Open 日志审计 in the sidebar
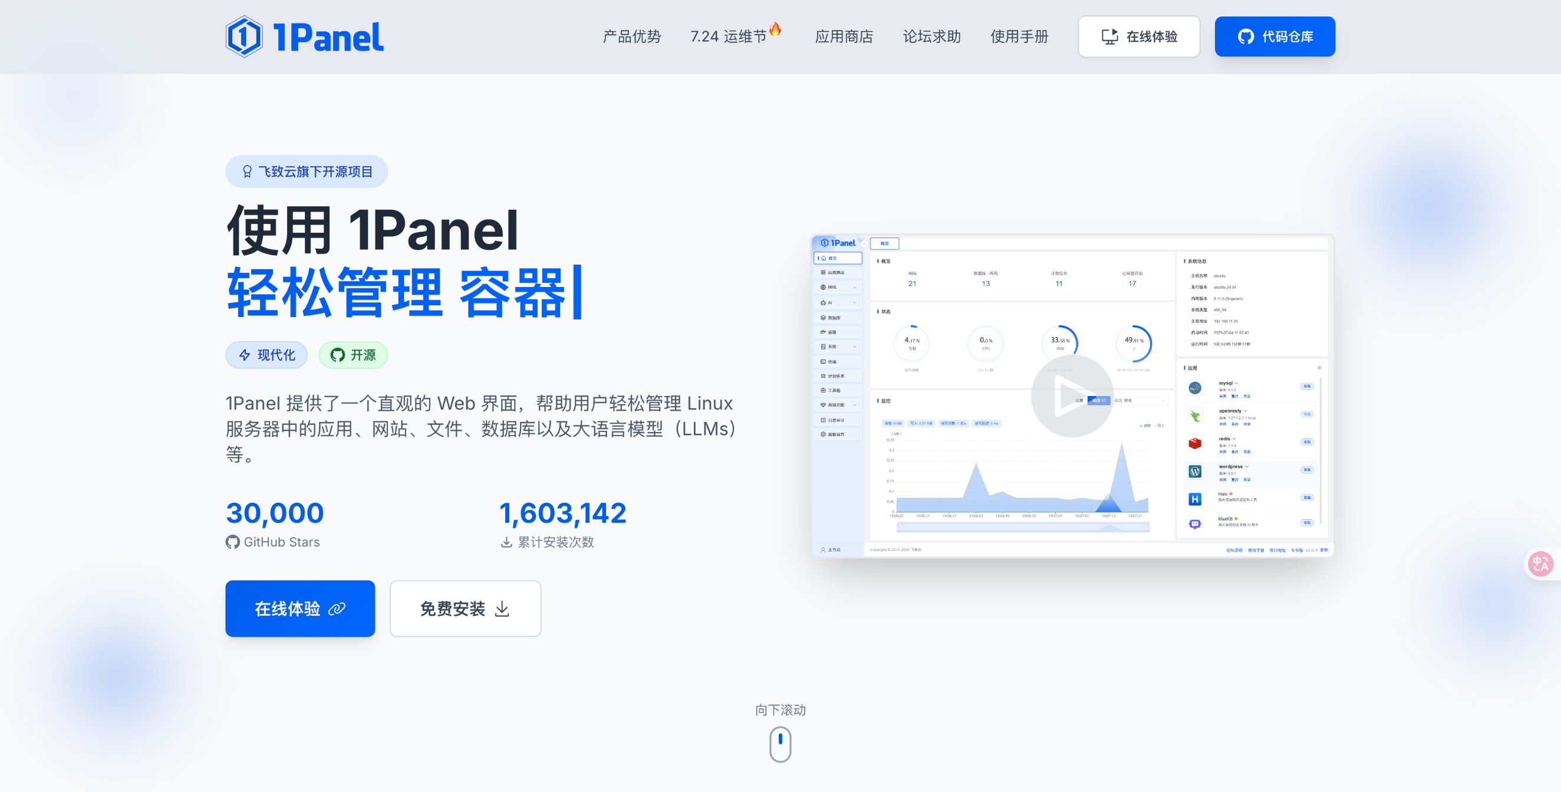 835,420
